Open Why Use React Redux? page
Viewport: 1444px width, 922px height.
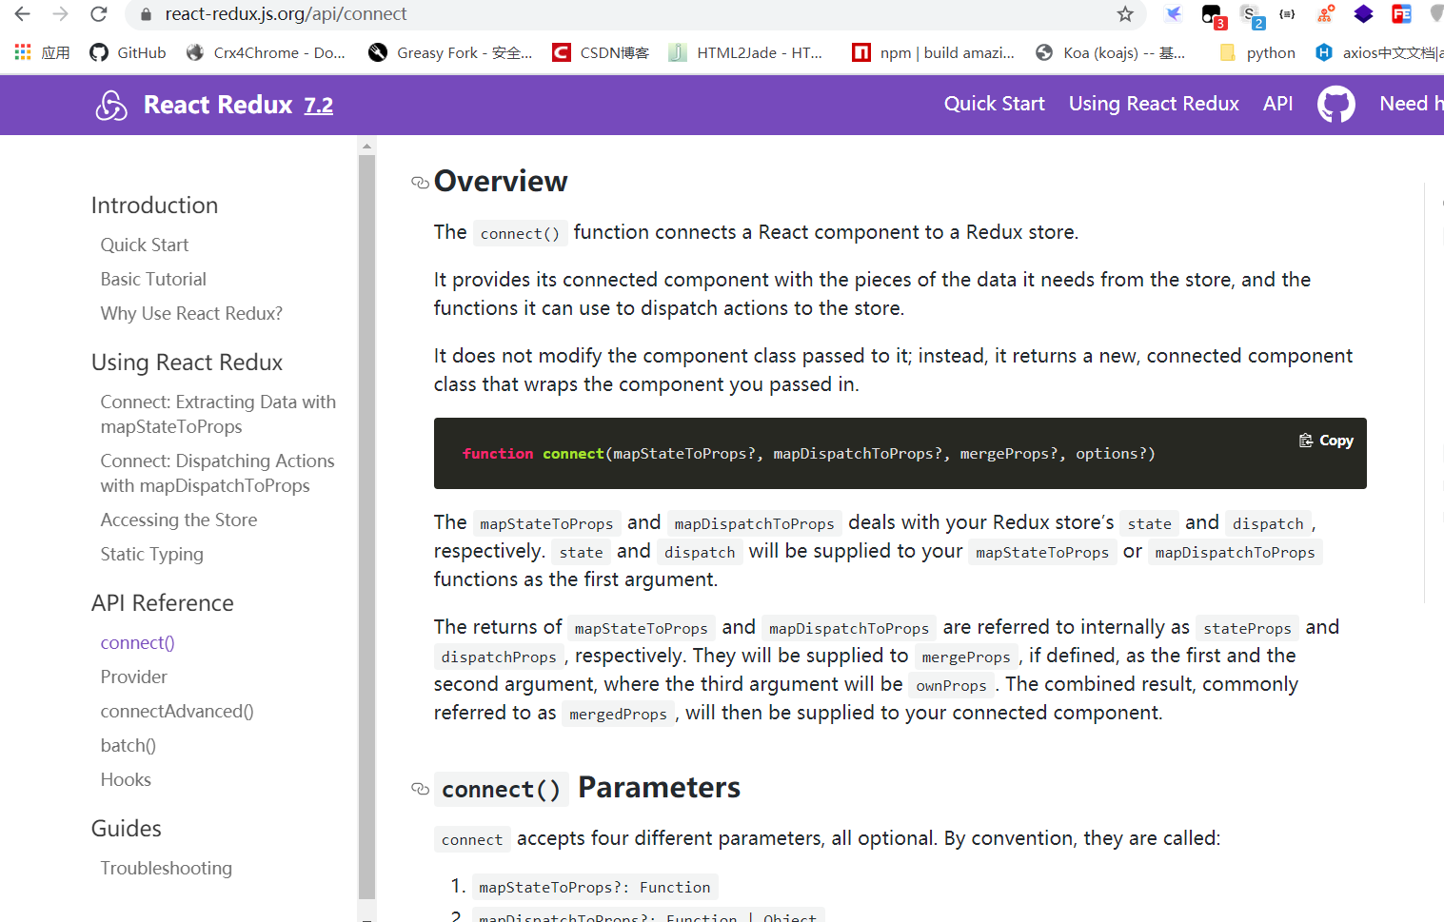(191, 313)
